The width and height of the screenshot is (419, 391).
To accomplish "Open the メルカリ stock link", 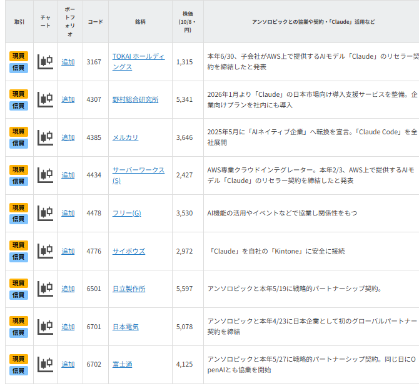I will click(x=125, y=137).
